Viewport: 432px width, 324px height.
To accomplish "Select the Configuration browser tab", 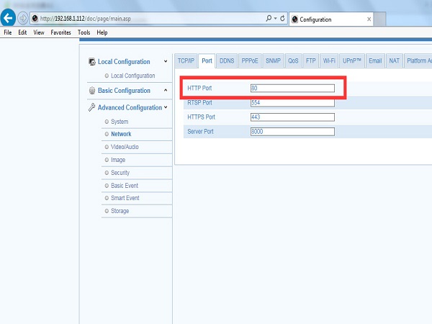I will (330, 19).
